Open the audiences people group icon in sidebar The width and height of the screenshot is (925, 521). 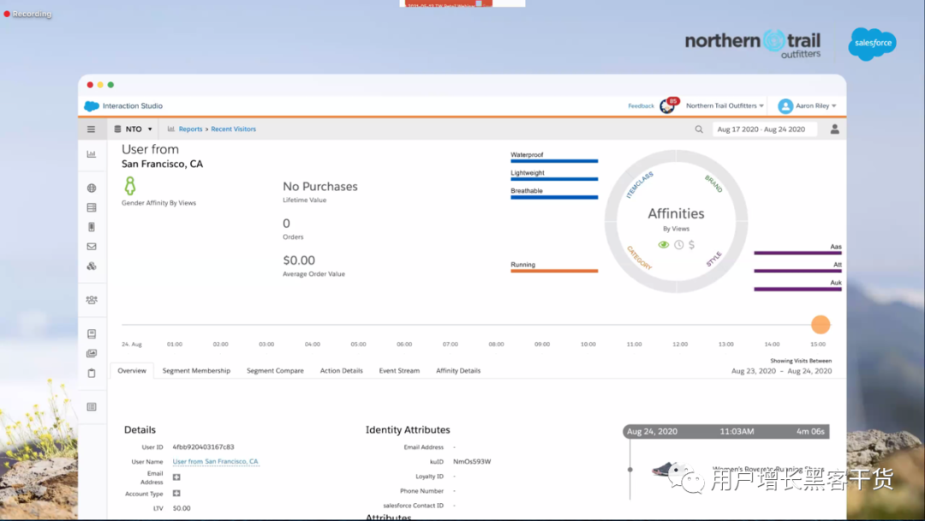92,300
